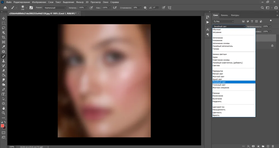Open the Непрозрачность layer opacity dropdown arrow
Image resolution: width=279 pixels, height=148 pixels.
(270, 27)
